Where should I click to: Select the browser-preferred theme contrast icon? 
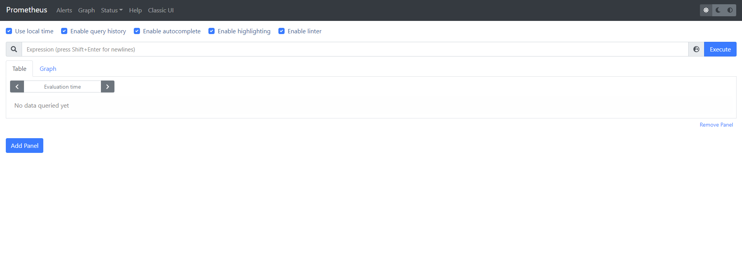pos(730,10)
